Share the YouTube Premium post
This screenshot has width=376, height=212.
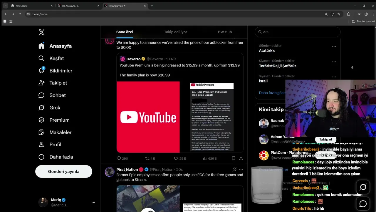241,158
